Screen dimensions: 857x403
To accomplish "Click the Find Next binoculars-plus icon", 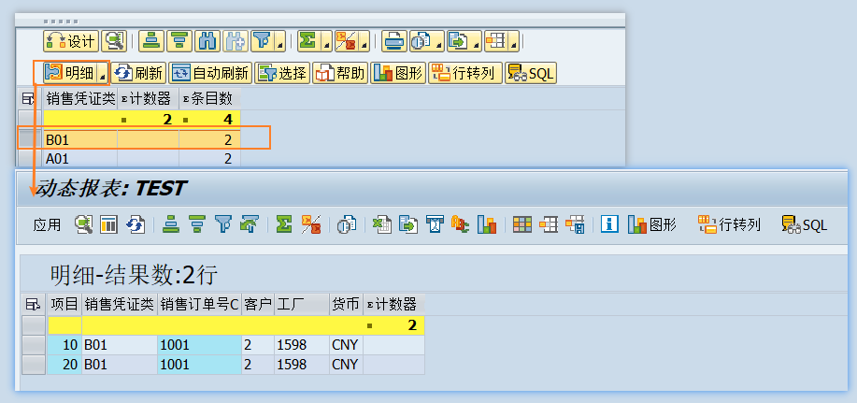I will point(236,41).
